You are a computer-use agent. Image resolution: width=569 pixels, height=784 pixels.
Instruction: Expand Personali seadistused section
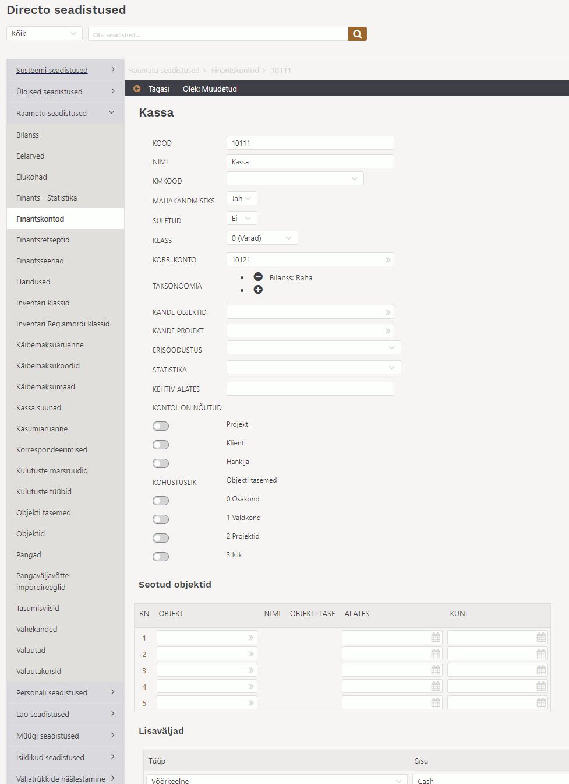pyautogui.click(x=65, y=692)
